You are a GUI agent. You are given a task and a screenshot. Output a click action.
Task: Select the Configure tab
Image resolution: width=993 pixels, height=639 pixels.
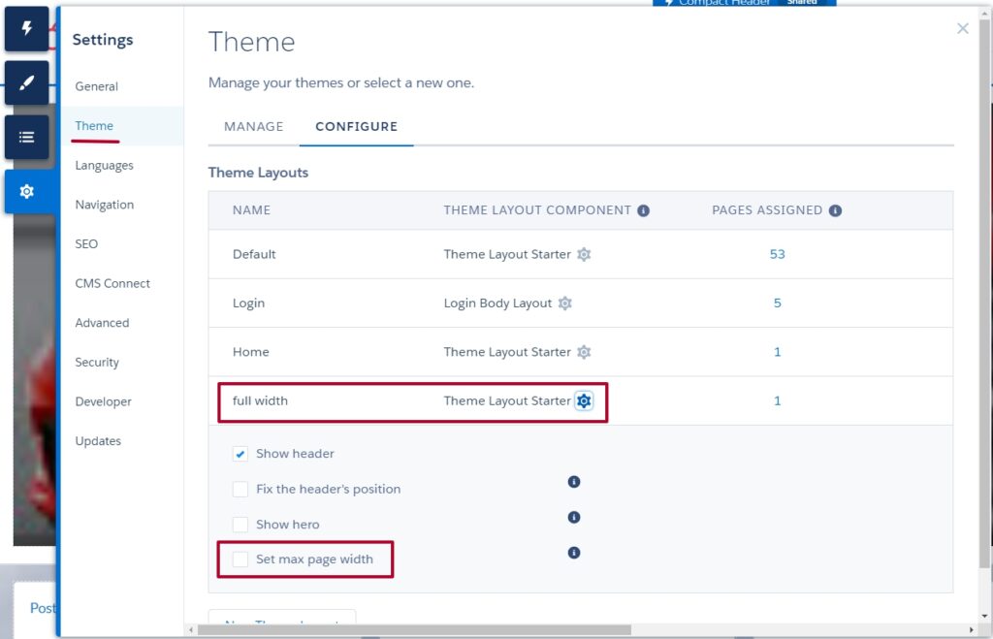(x=357, y=127)
